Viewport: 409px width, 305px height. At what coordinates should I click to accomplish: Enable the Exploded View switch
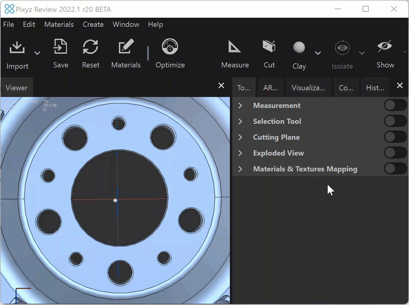(395, 153)
